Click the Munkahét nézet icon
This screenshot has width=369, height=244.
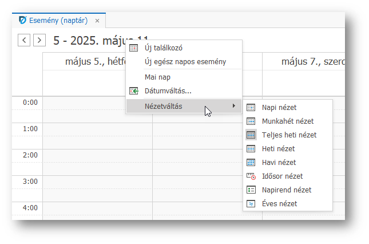coord(251,121)
